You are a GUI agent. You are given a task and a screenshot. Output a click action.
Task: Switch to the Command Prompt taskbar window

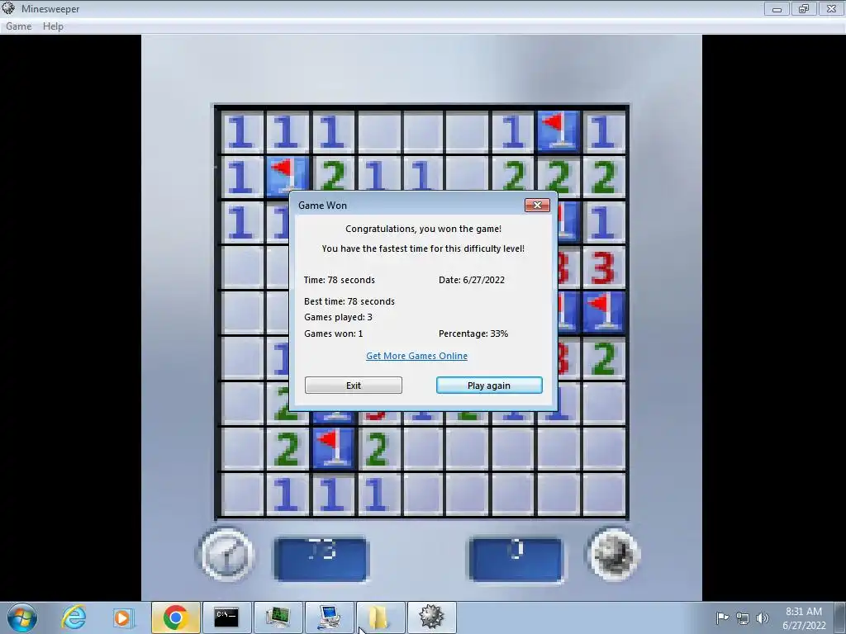226,617
